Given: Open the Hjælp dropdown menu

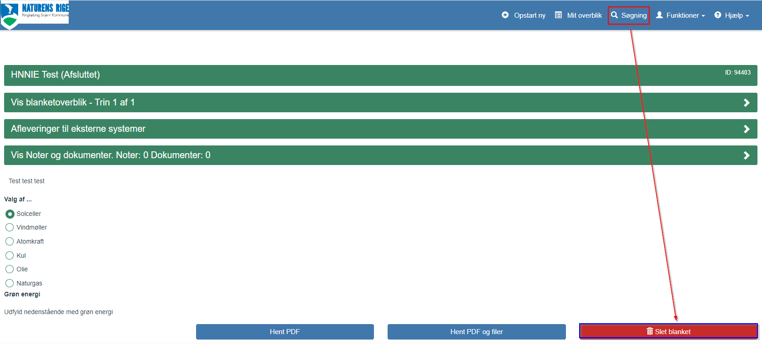Looking at the screenshot, I should click(732, 15).
